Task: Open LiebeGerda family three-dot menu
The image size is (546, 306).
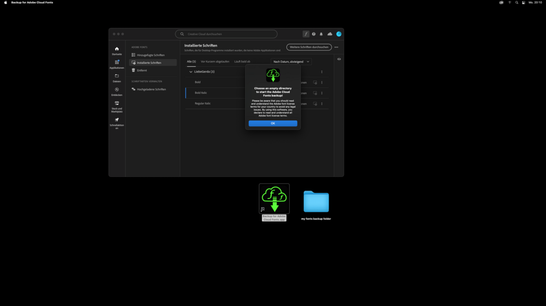Action: (x=322, y=72)
